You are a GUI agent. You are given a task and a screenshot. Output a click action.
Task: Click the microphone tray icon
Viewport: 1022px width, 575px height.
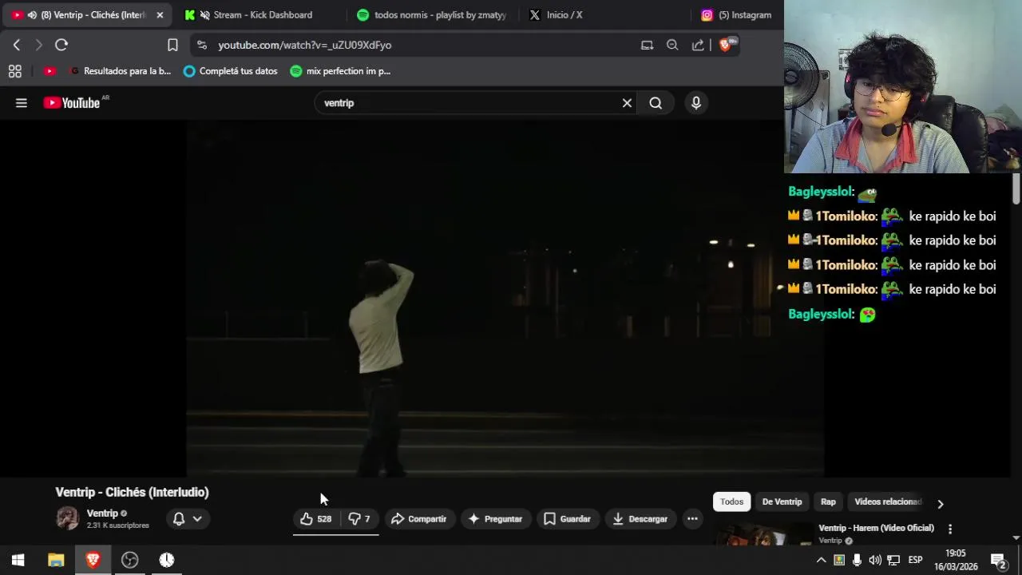858,560
